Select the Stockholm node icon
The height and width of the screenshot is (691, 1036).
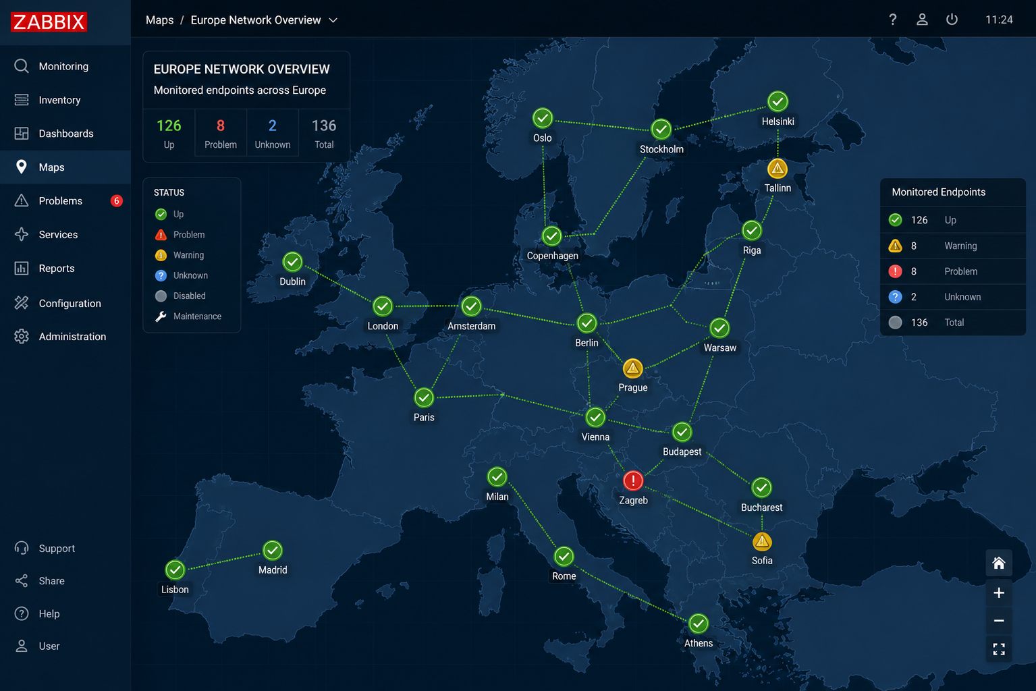pyautogui.click(x=661, y=129)
